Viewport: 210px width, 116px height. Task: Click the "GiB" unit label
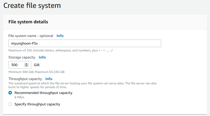pyautogui.click(x=37, y=65)
